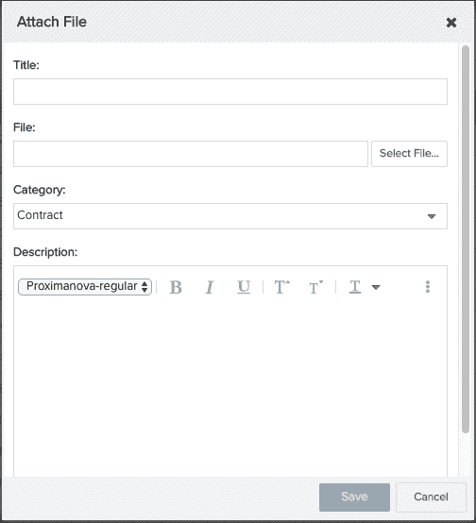476x523 pixels.
Task: Click the Cancel button
Action: click(x=431, y=497)
